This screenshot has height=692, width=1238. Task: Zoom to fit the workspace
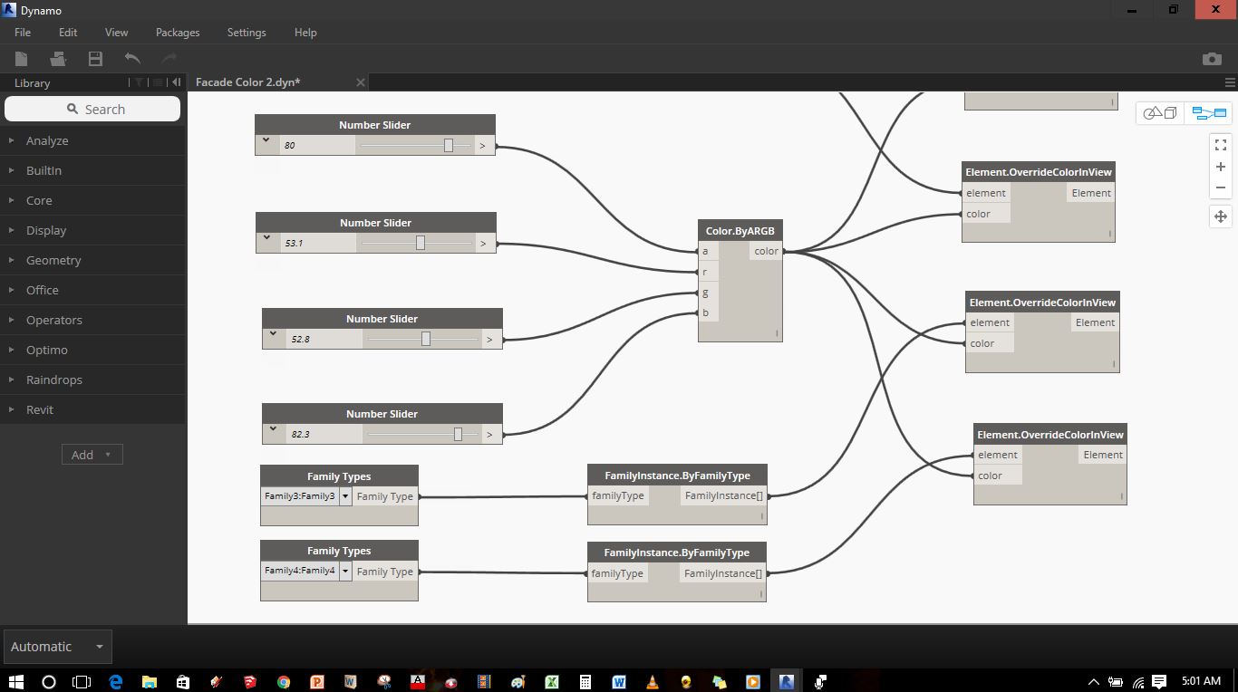[1221, 145]
